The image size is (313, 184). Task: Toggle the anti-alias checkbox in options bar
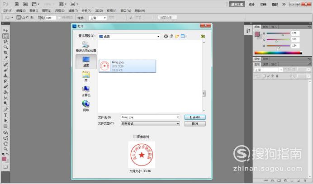tap(59, 18)
